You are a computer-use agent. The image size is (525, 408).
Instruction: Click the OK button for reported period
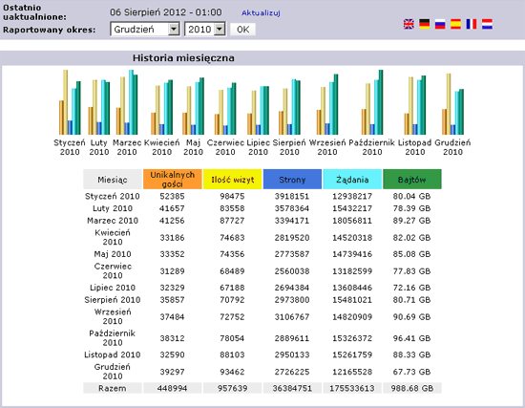[x=243, y=30]
